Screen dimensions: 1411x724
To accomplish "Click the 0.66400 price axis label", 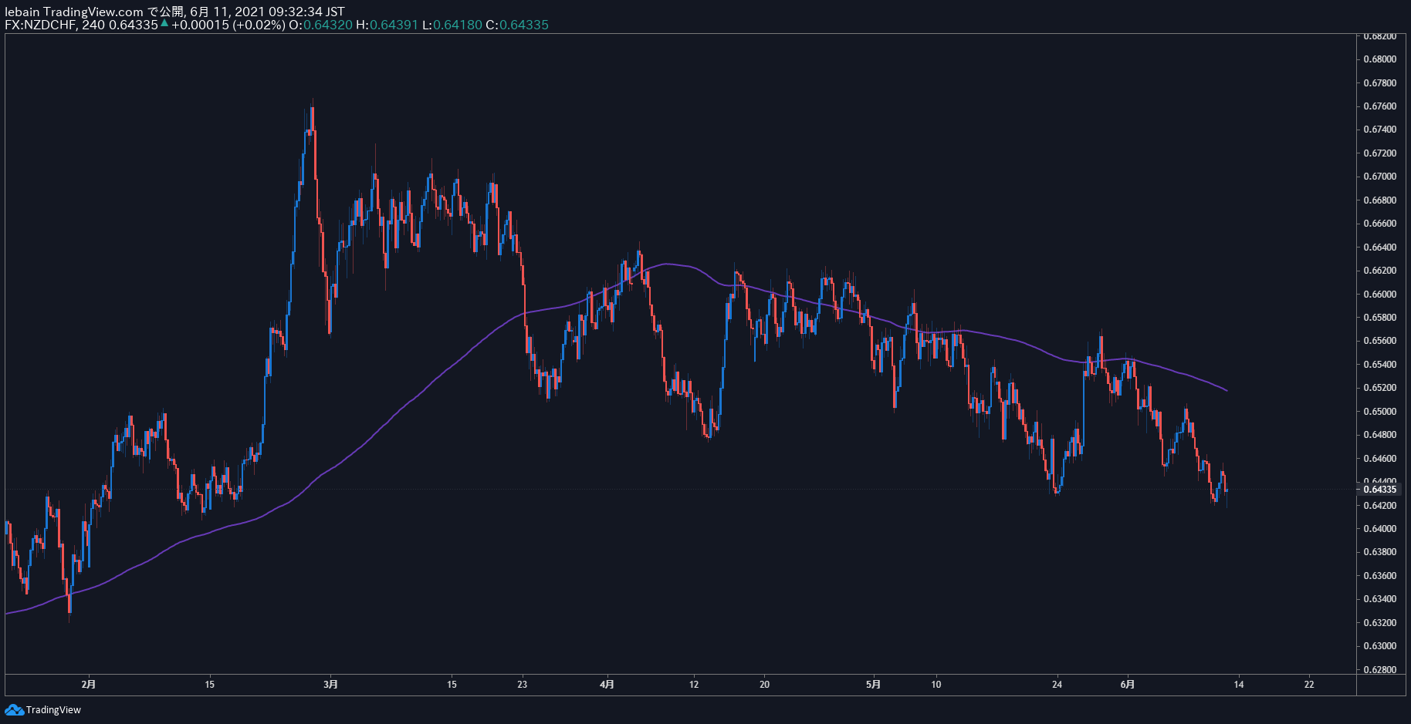I will click(1379, 248).
